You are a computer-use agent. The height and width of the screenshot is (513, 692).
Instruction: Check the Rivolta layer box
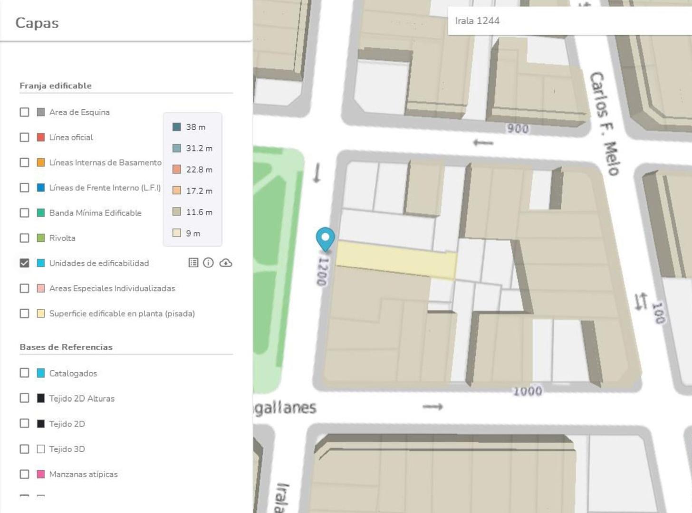coord(24,238)
